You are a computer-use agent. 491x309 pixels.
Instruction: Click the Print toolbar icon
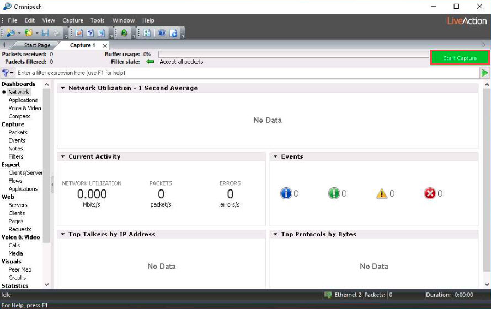56,33
